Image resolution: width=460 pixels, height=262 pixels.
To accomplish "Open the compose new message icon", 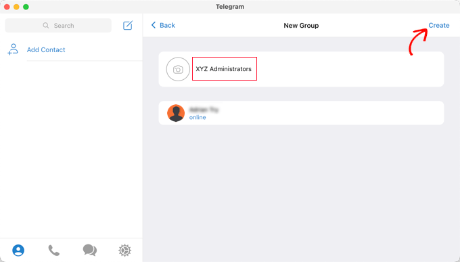I will (x=128, y=26).
